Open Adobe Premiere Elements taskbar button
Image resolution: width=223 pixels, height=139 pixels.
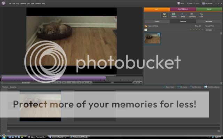[37, 137]
